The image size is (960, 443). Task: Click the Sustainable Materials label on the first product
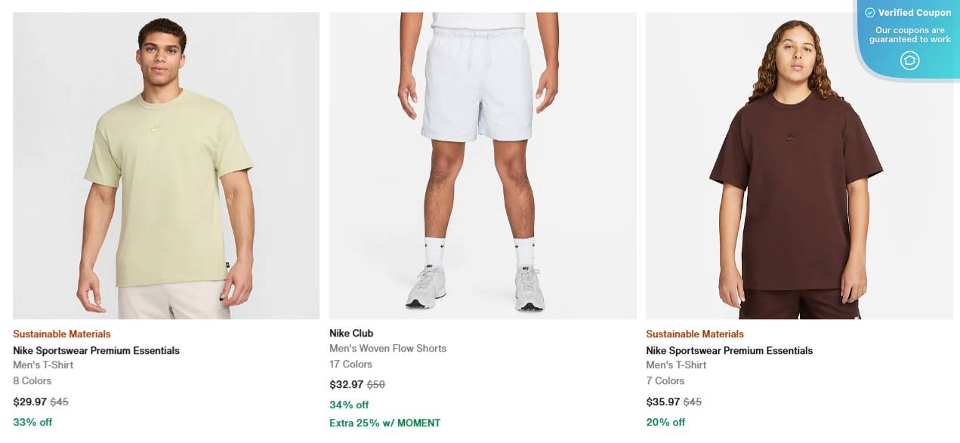coord(61,334)
